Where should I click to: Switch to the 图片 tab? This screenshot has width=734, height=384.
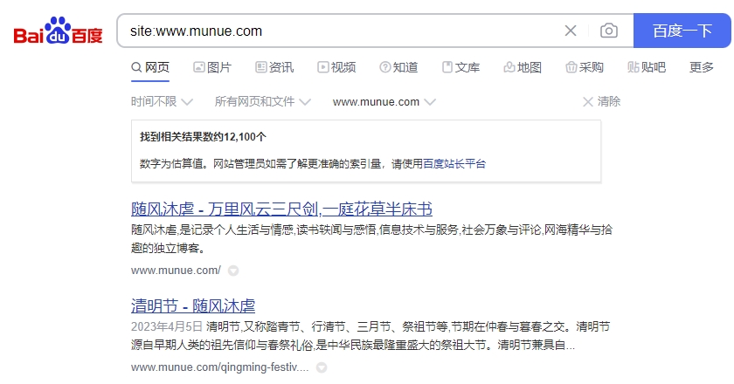click(x=212, y=67)
